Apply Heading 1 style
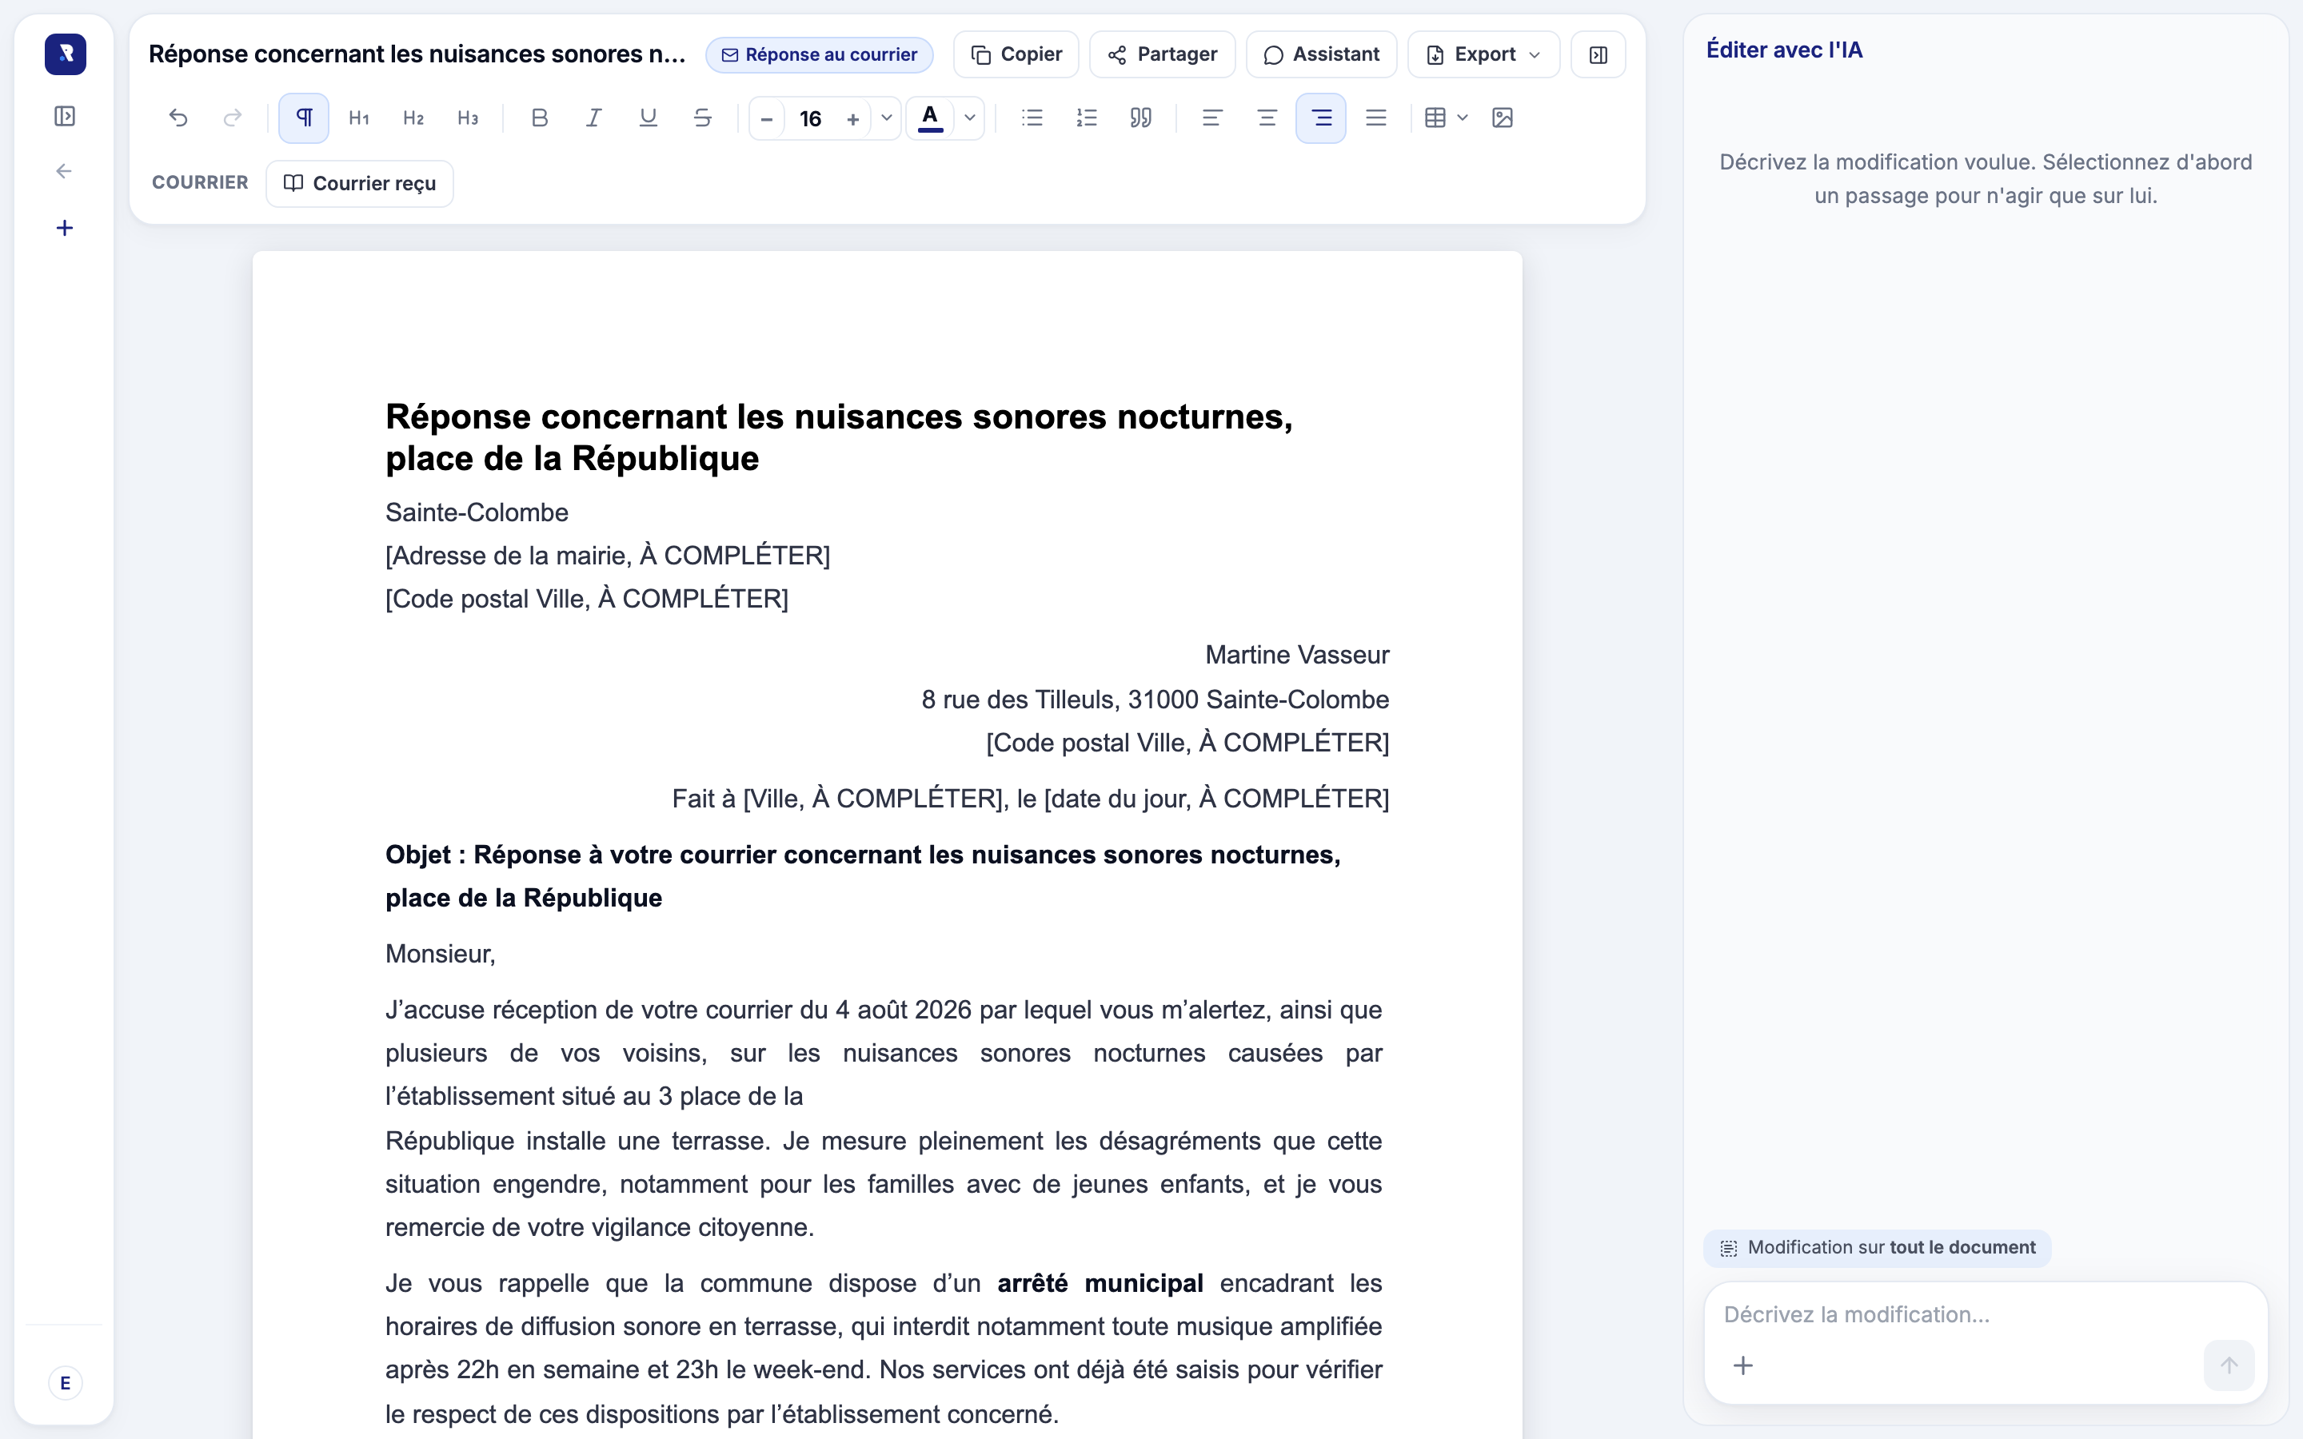Image resolution: width=2303 pixels, height=1439 pixels. 359,118
